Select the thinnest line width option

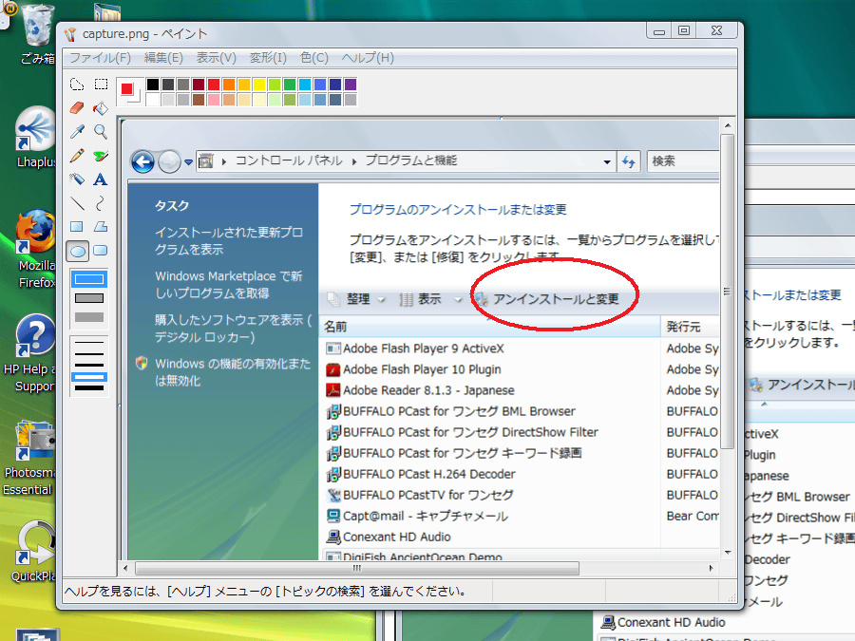point(89,342)
